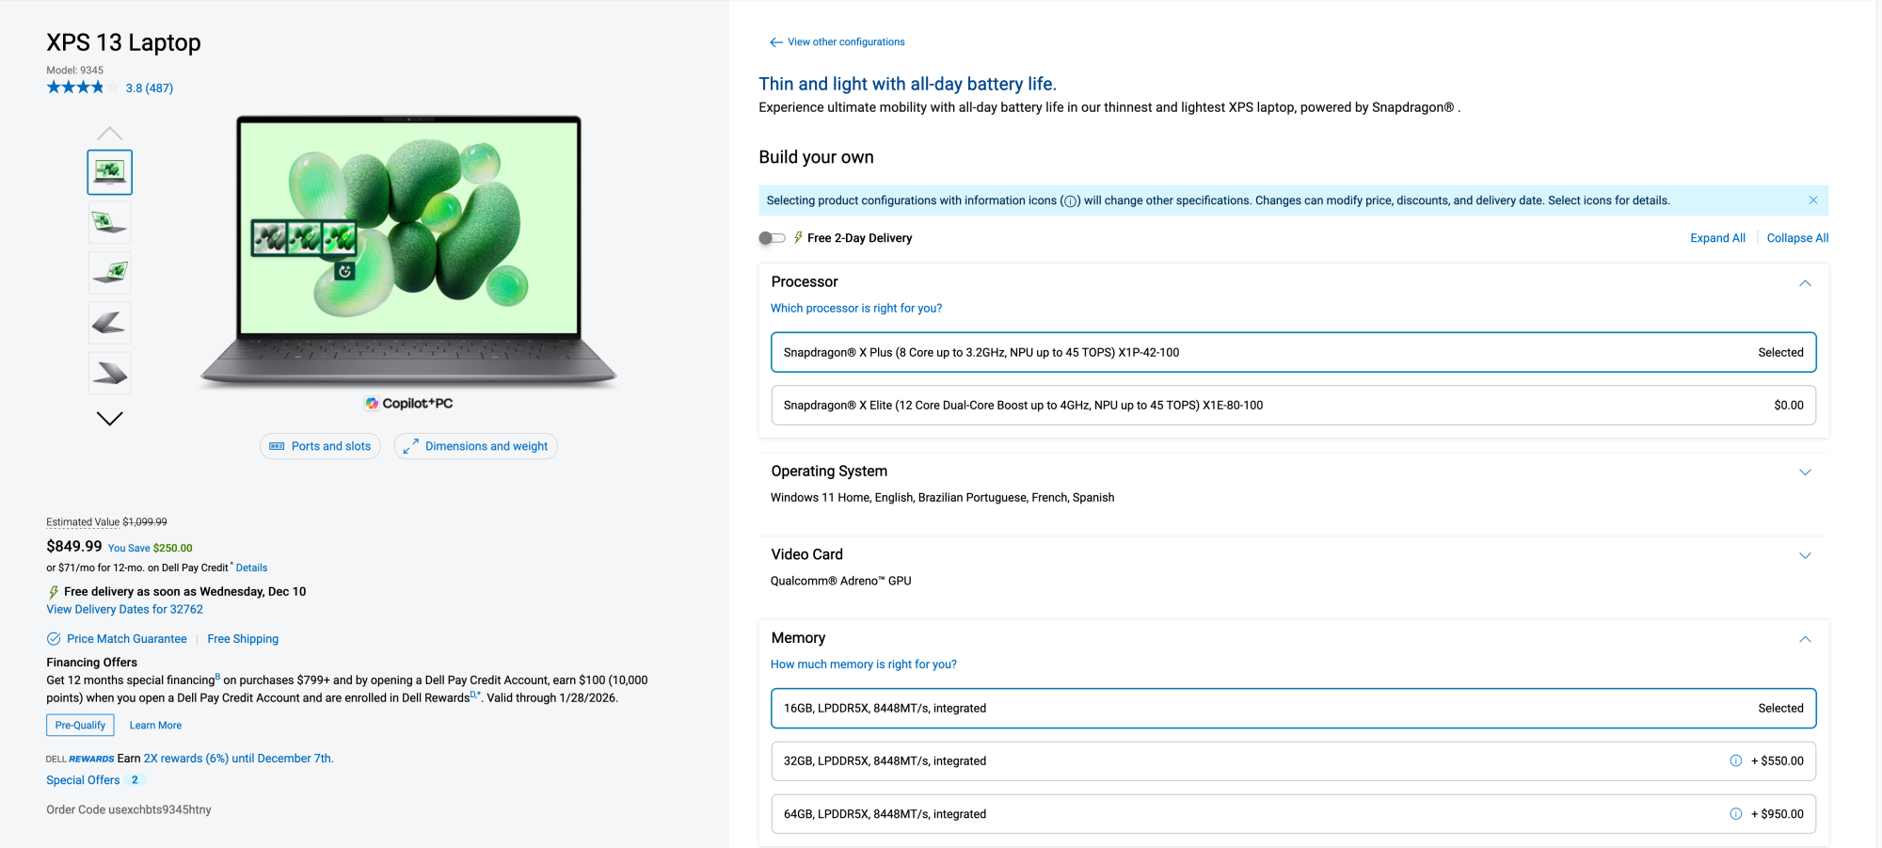The width and height of the screenshot is (1882, 848).
Task: Click the Order Code usexchbts9345htny text
Action: click(129, 809)
